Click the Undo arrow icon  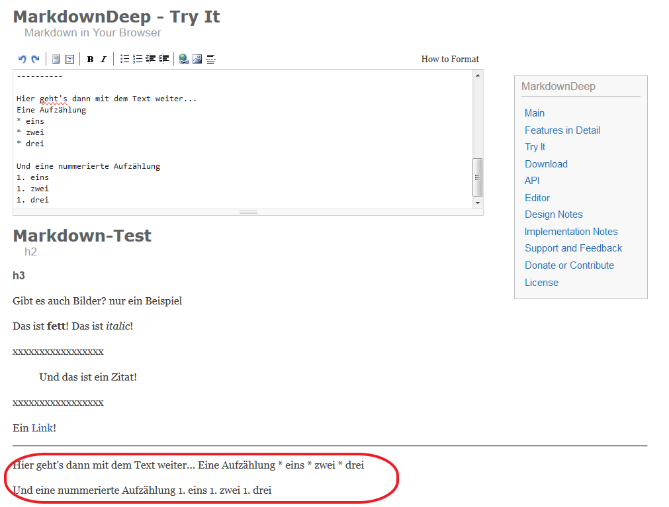pos(22,59)
